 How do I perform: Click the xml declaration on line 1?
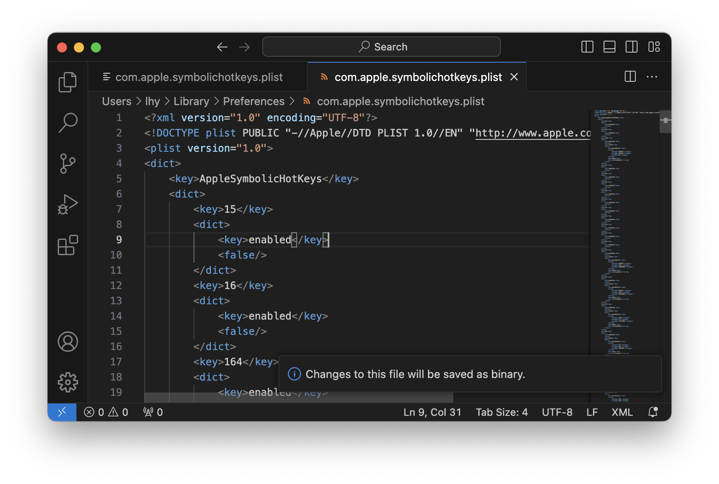coord(261,118)
